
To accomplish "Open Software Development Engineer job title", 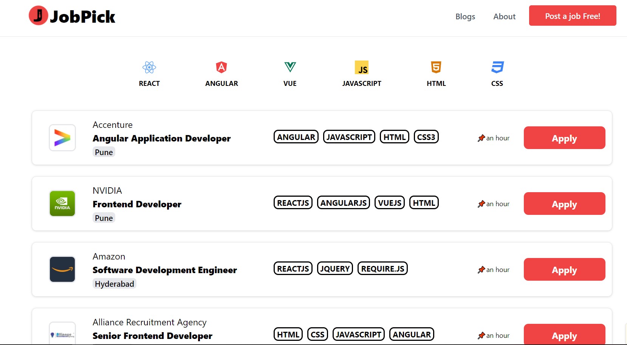I will point(165,270).
